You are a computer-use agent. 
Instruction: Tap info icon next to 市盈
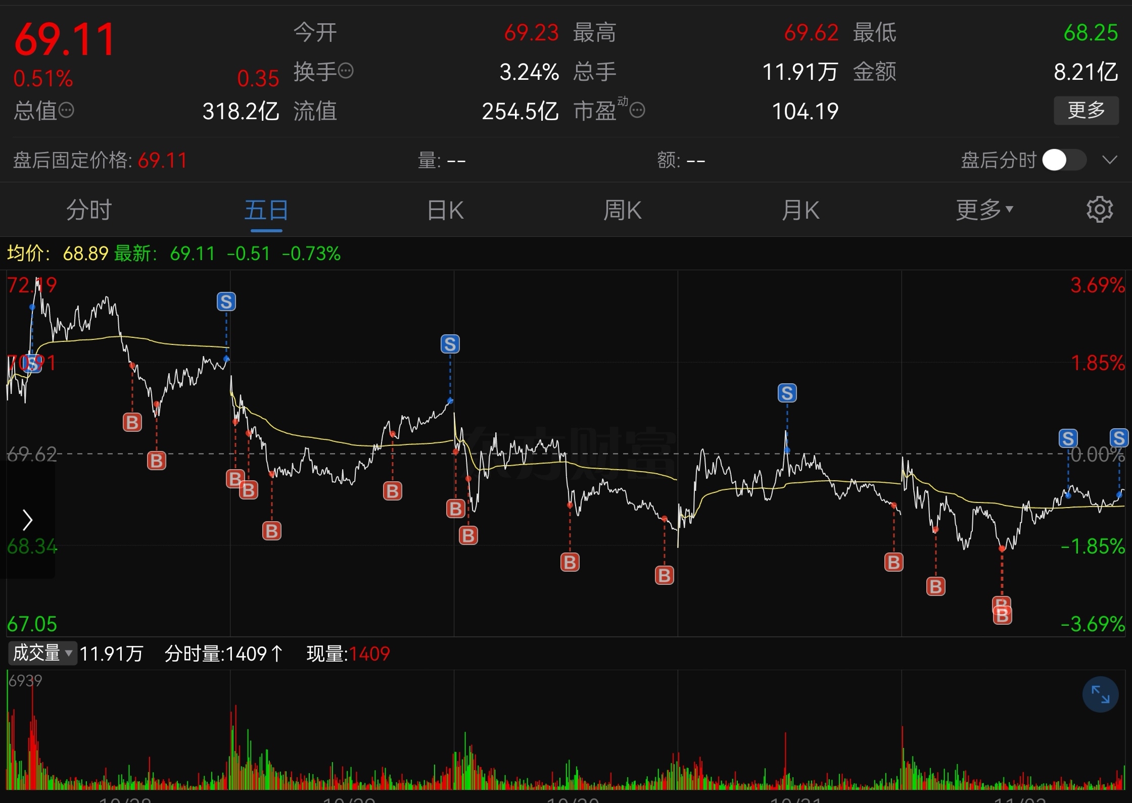(637, 110)
